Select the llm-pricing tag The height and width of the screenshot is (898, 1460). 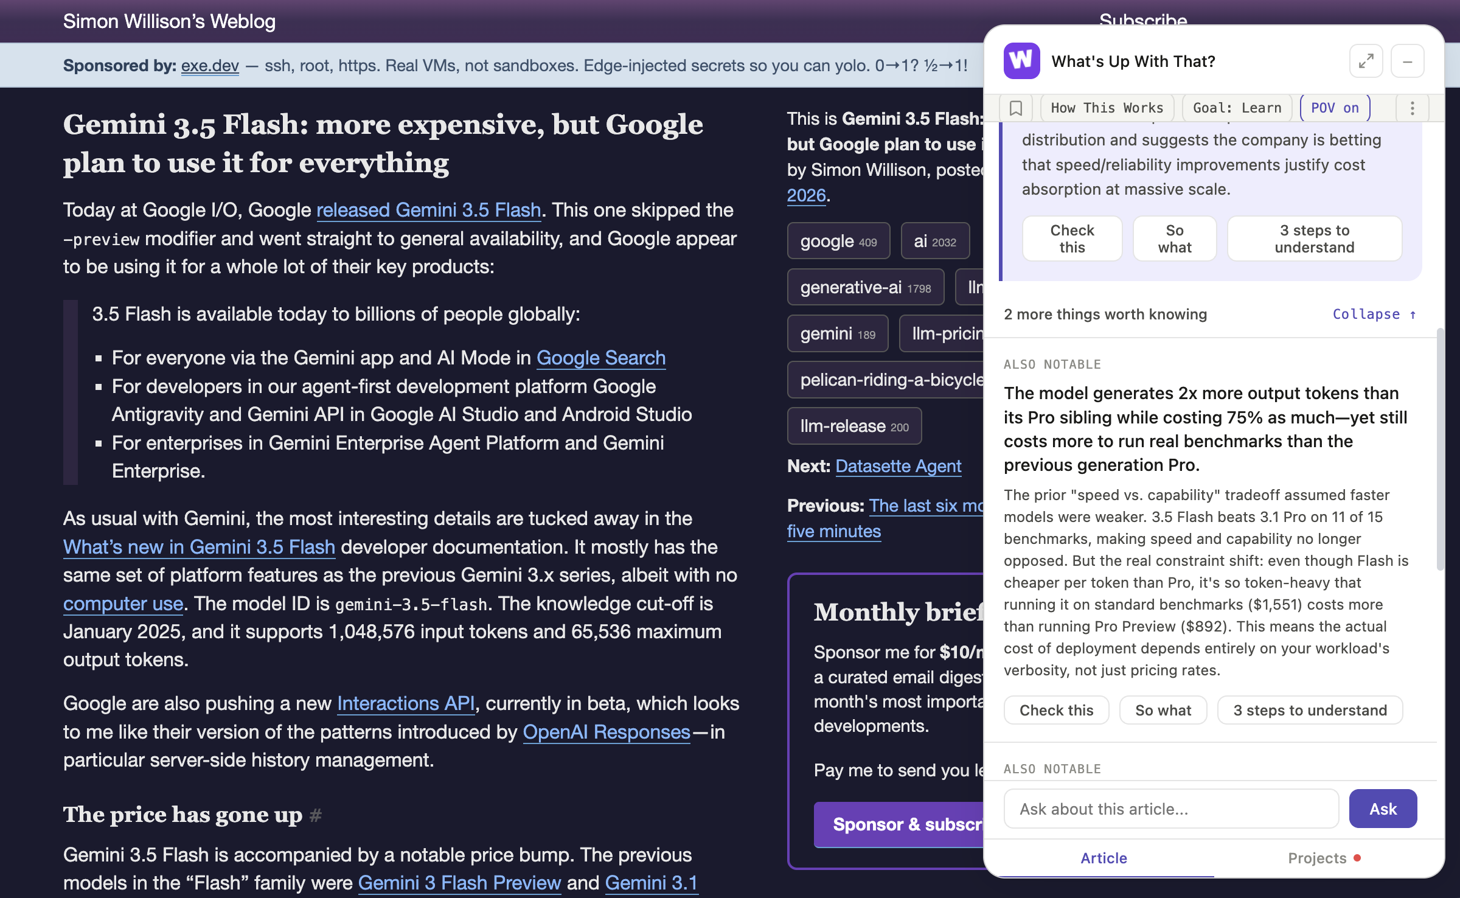[x=942, y=333]
